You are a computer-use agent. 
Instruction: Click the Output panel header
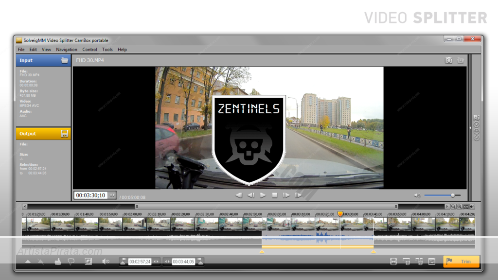(43, 134)
